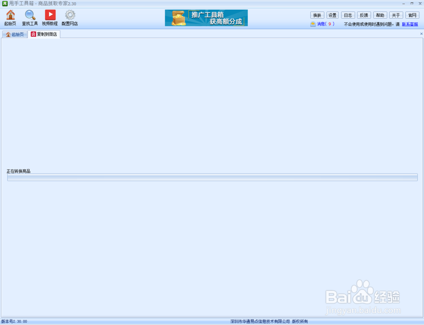The image size is (424, 325).
Task: Open the 帮助 help button
Action: click(x=380, y=15)
